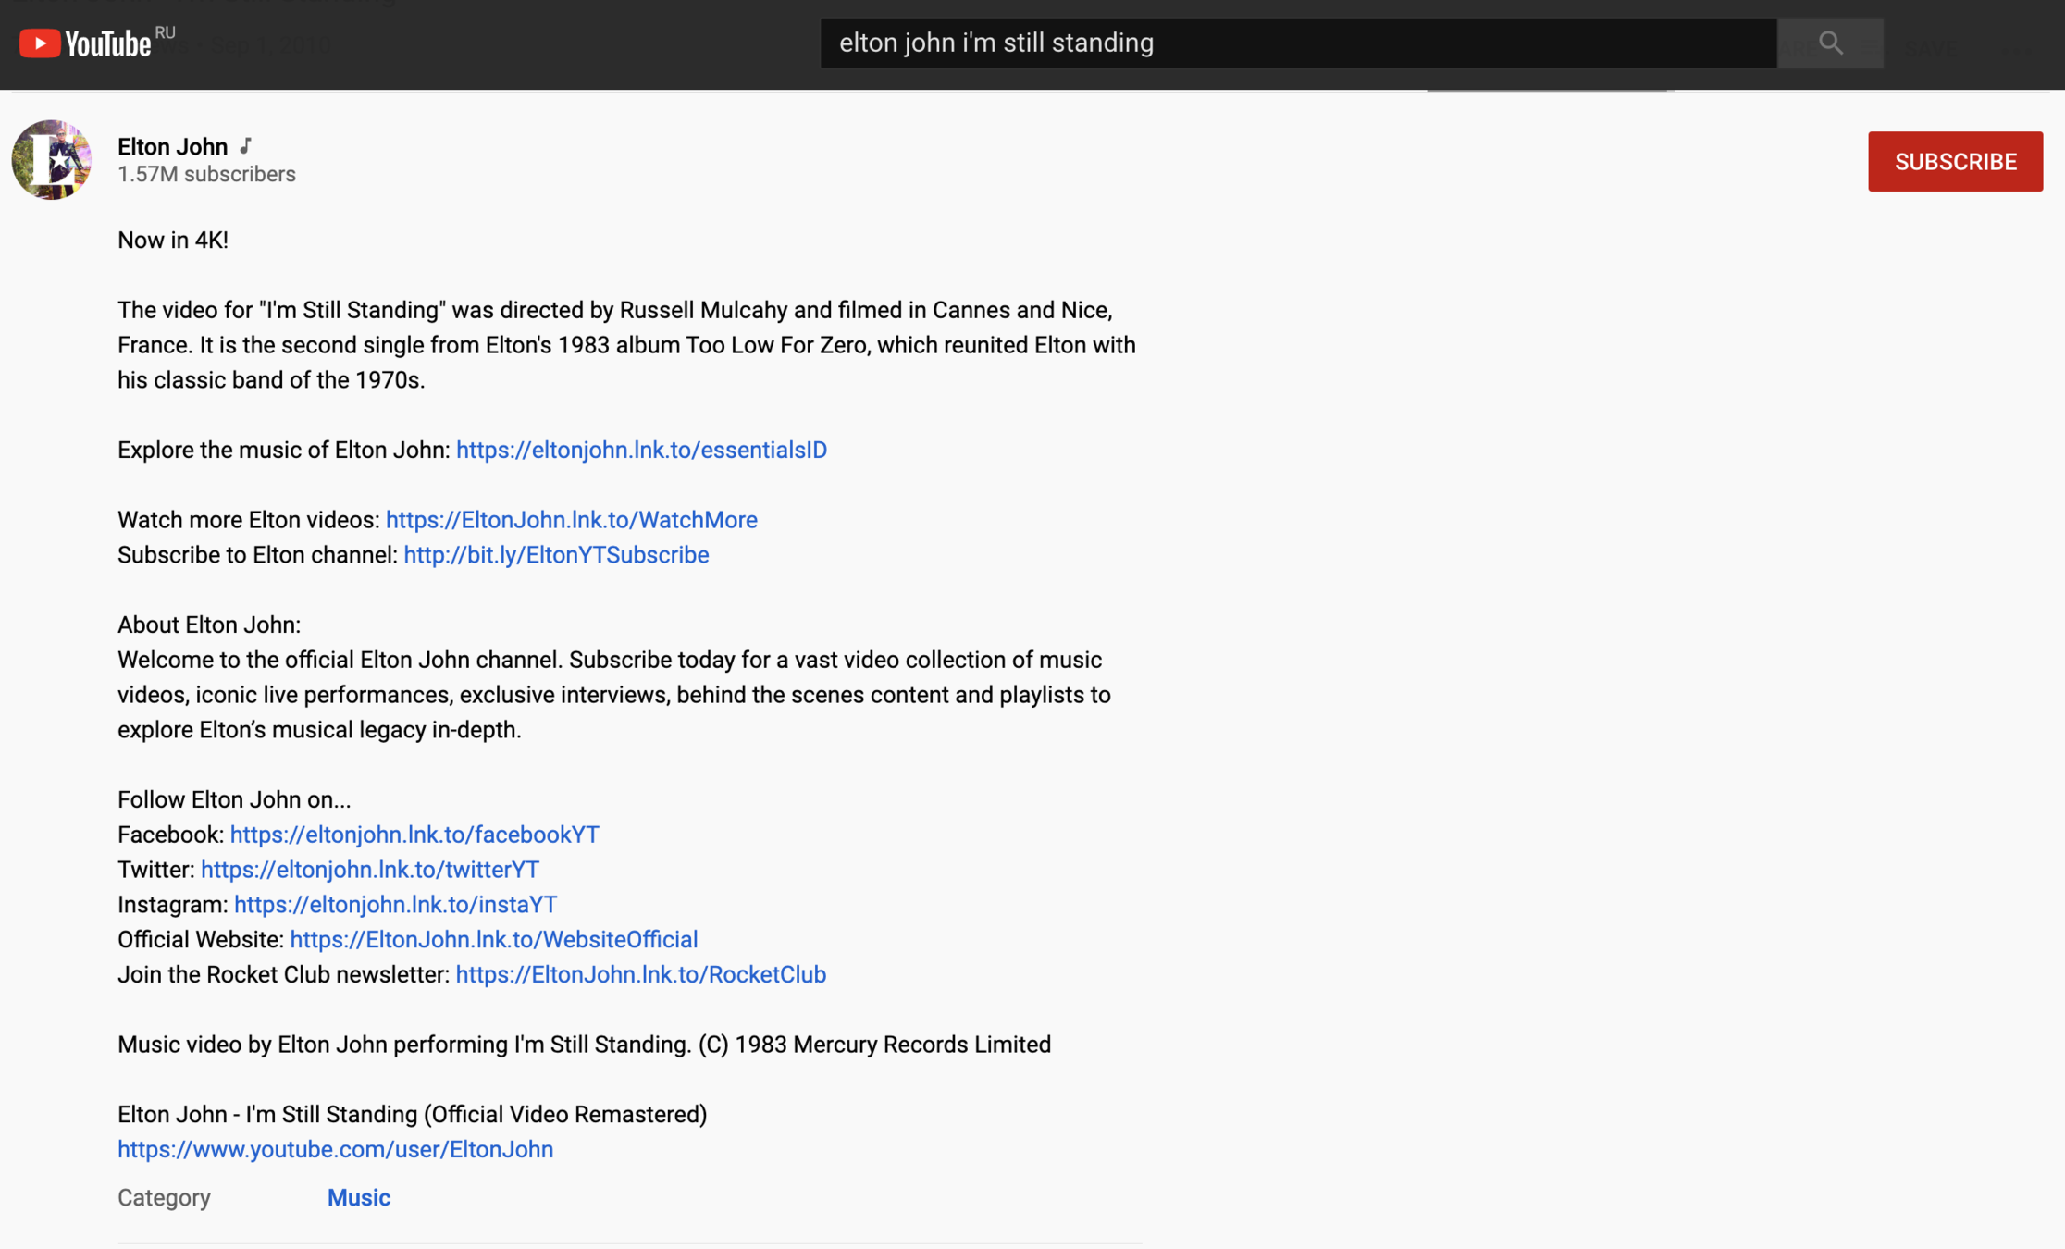Open the twitterYT link

(369, 870)
